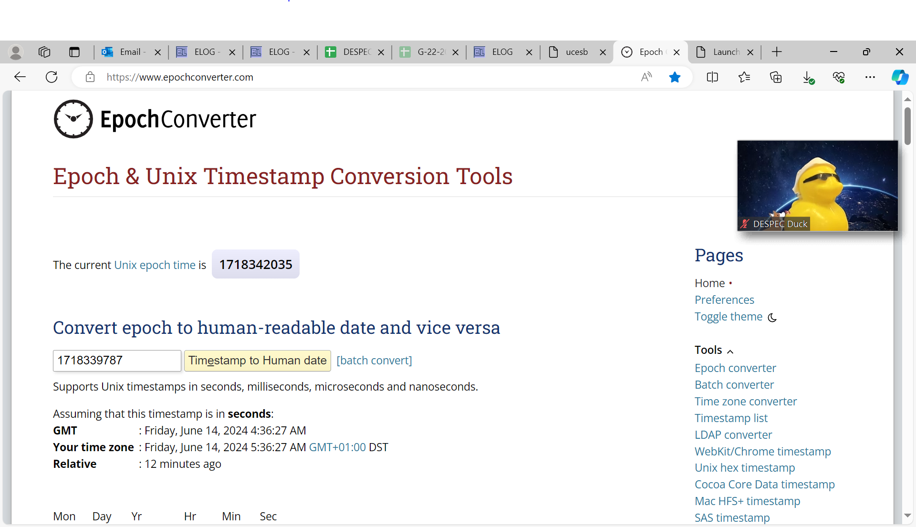Open the split screen icon
Screen dimensions: 916x527
coord(712,77)
